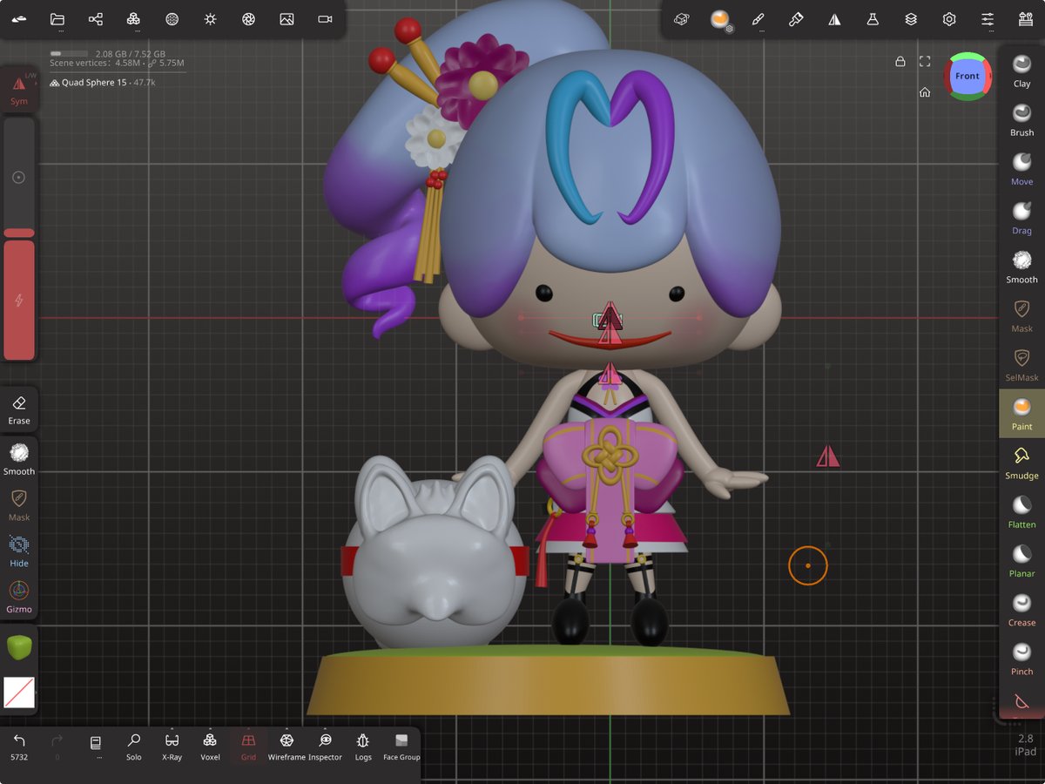
Task: Select the Flatten tool
Action: click(1021, 511)
